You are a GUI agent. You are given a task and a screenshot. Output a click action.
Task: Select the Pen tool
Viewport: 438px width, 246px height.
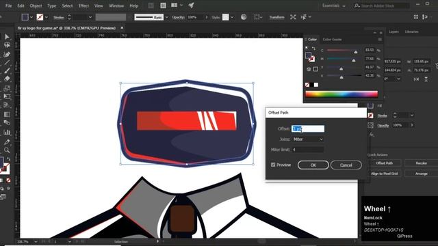(x=7, y=55)
